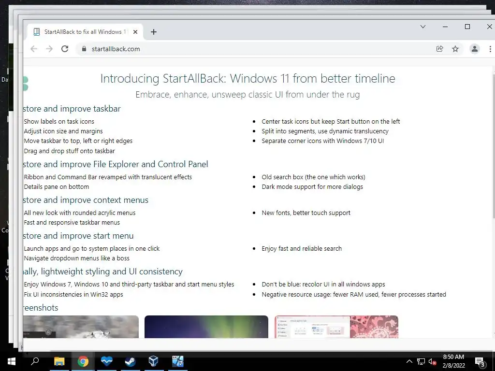The width and height of the screenshot is (495, 371).
Task: Click the padlock site info icon
Action: (x=84, y=49)
